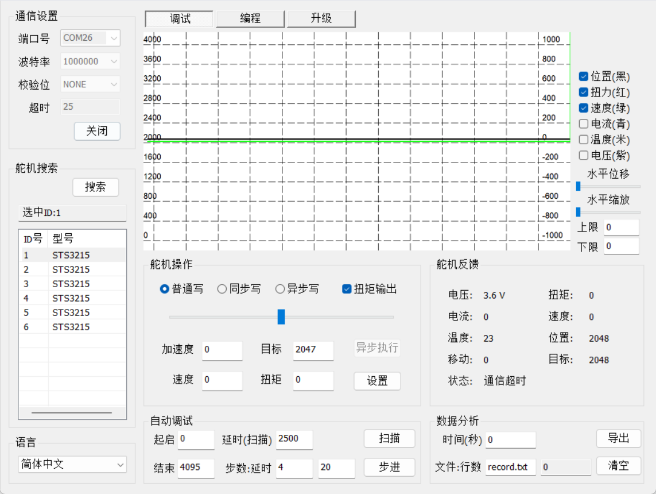Click the 清空 button
This screenshot has width=656, height=494.
(x=618, y=465)
